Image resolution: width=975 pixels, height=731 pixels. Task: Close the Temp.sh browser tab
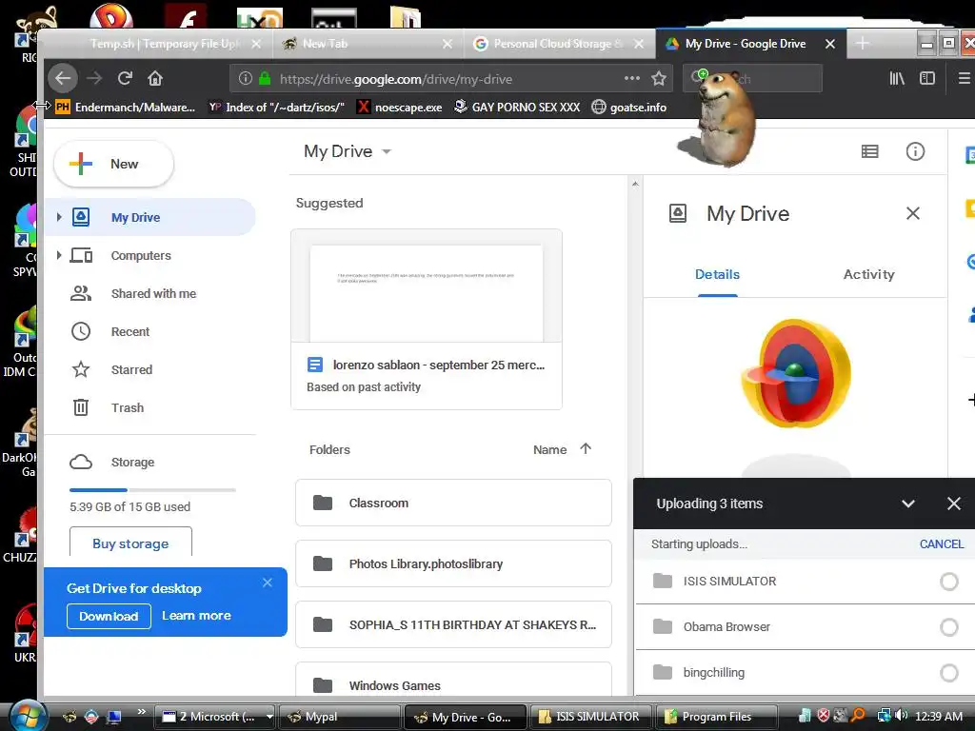pyautogui.click(x=256, y=44)
